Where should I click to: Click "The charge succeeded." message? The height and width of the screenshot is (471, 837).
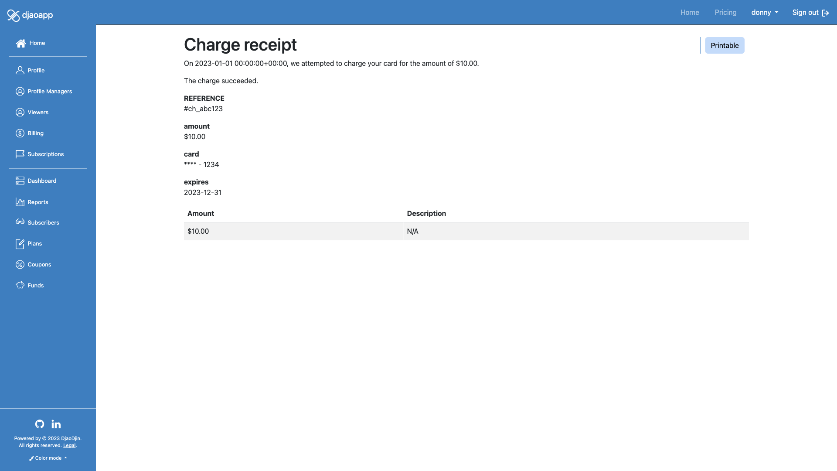[221, 81]
